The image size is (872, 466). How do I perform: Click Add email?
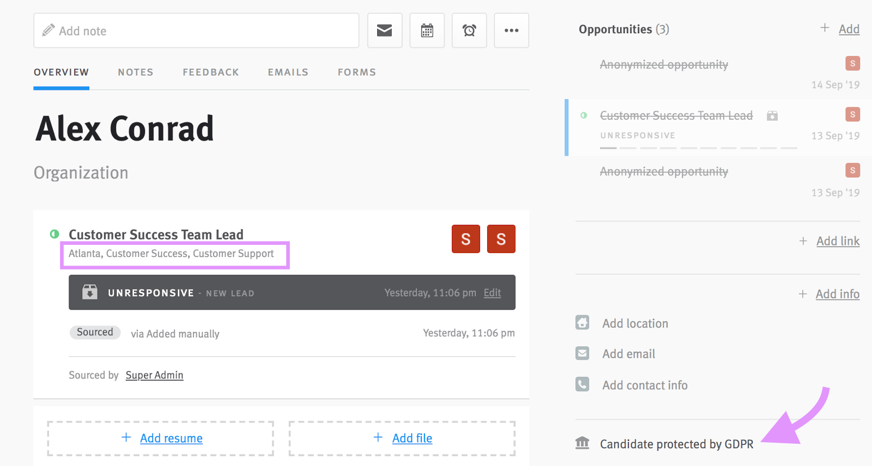[628, 354]
